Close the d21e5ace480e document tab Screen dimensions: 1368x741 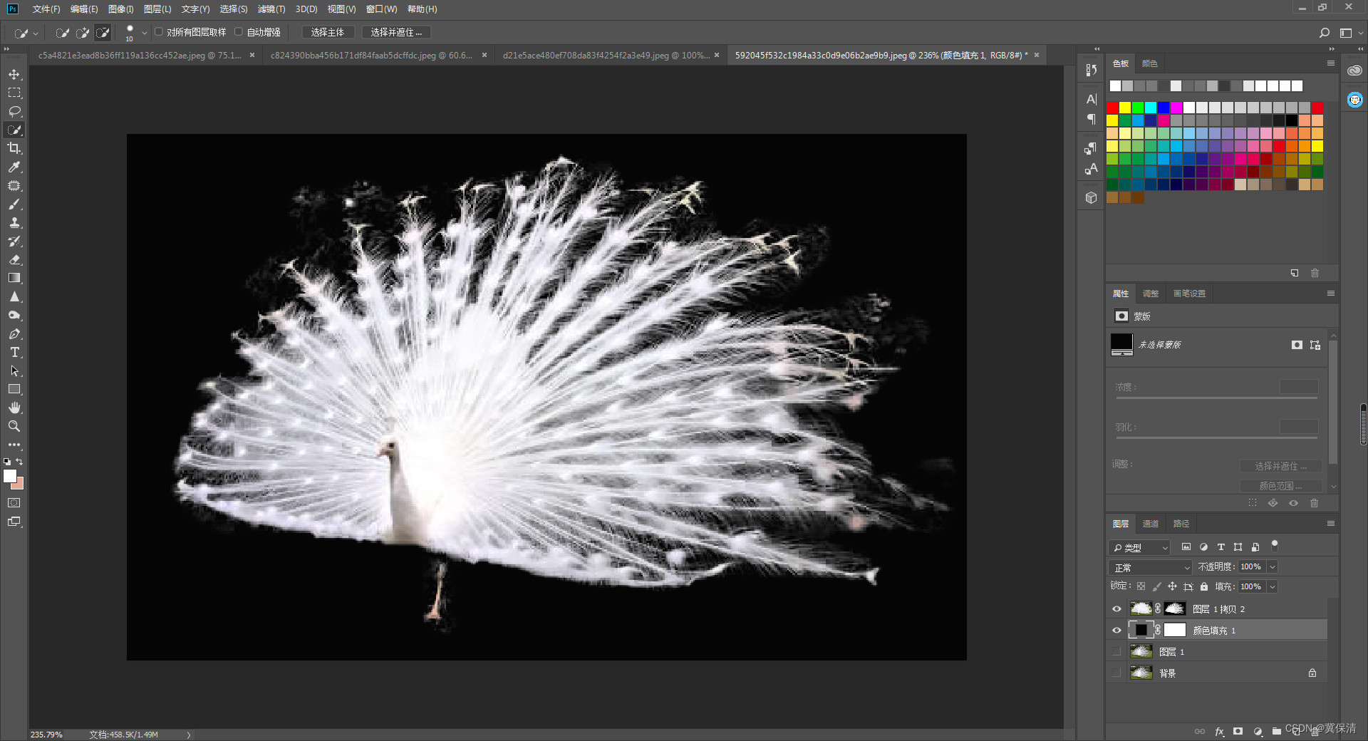click(x=717, y=55)
